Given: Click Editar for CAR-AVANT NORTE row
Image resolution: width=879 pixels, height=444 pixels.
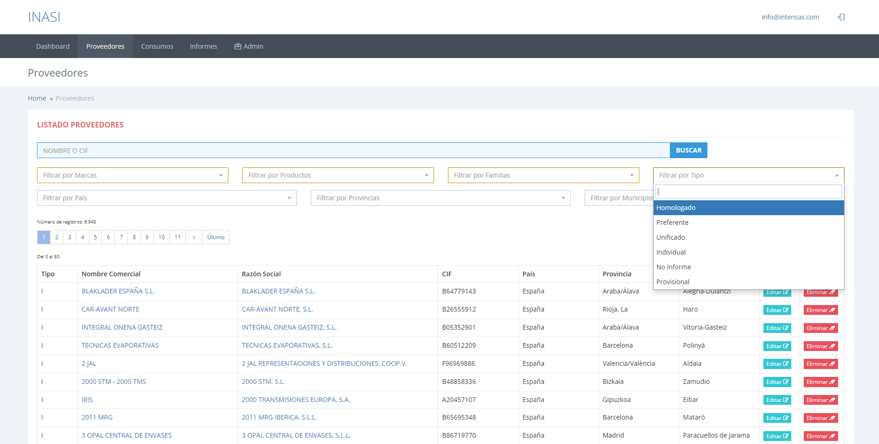Looking at the screenshot, I should point(777,310).
